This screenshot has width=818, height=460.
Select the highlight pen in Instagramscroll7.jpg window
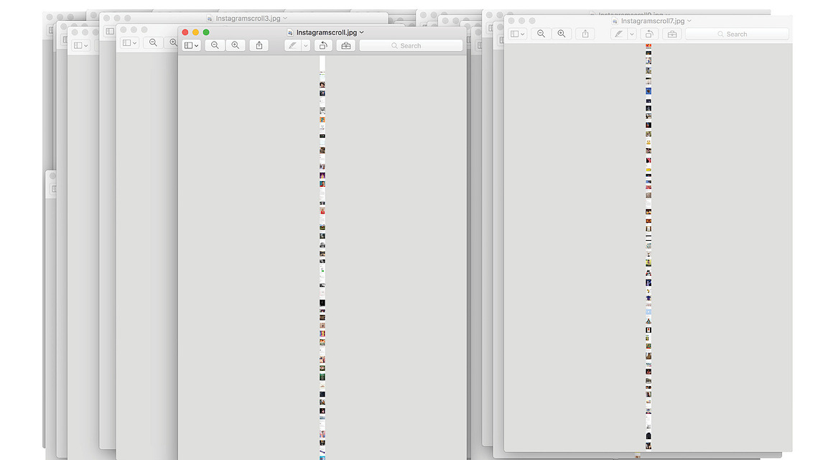[x=619, y=34]
